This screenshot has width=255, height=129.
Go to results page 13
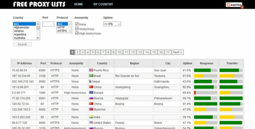point(140,52)
